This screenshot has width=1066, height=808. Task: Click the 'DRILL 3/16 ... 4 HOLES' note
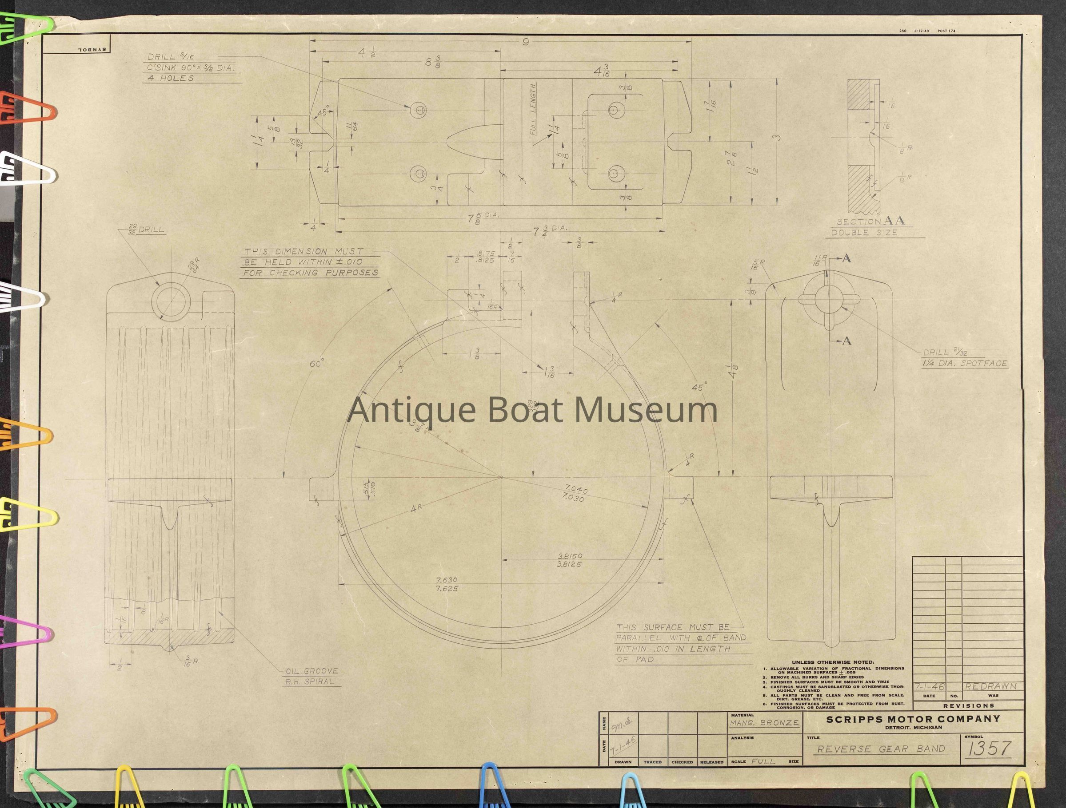[x=192, y=68]
